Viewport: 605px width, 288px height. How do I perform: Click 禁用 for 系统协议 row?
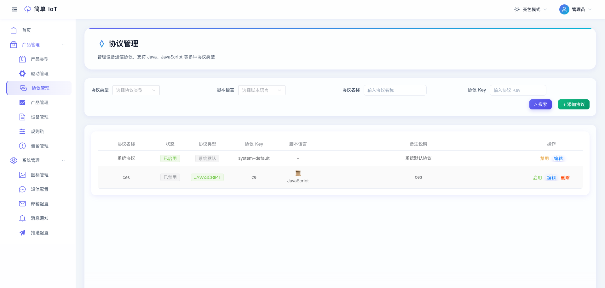[544, 158]
